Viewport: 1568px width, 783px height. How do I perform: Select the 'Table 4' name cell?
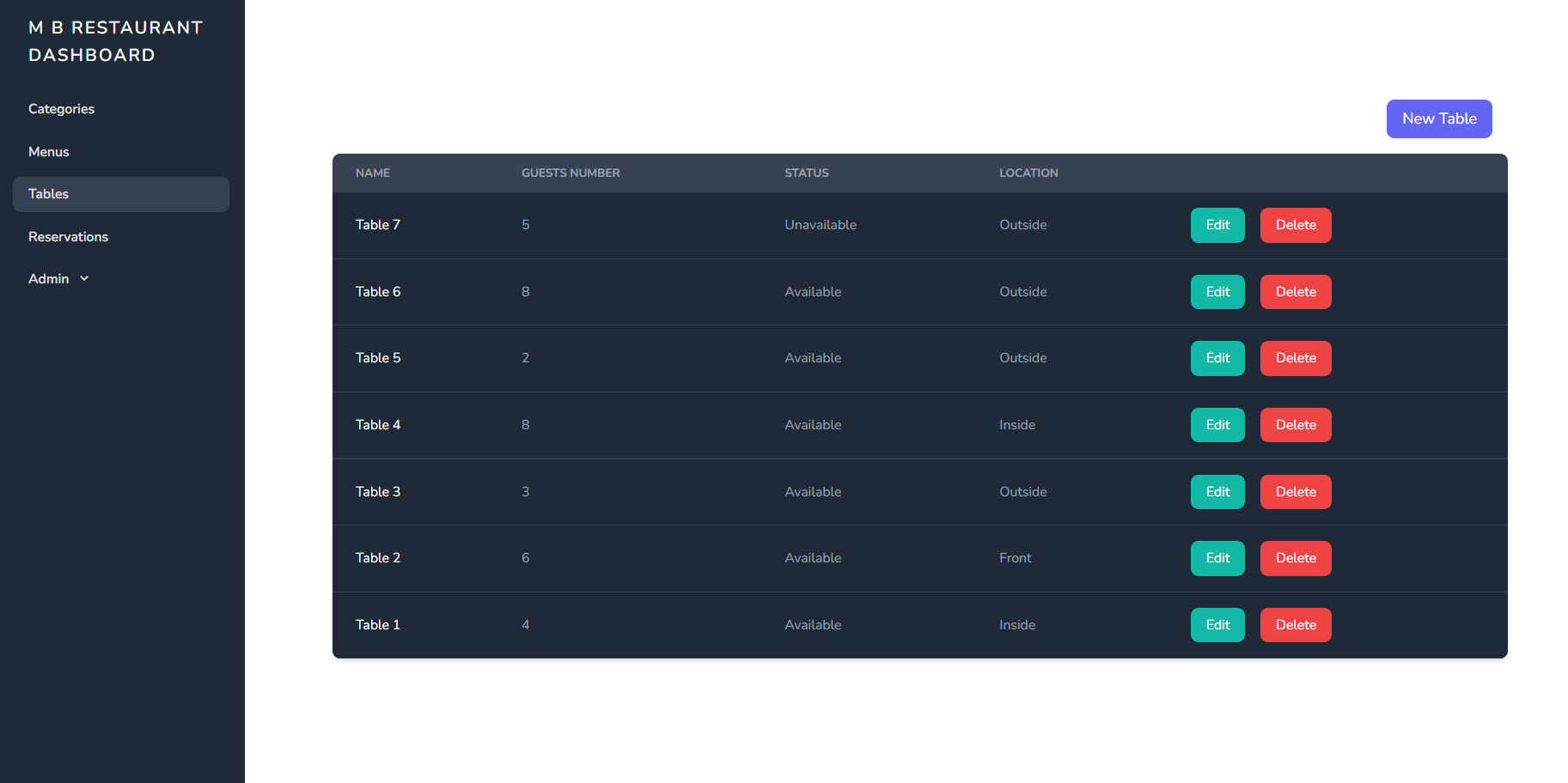(378, 425)
